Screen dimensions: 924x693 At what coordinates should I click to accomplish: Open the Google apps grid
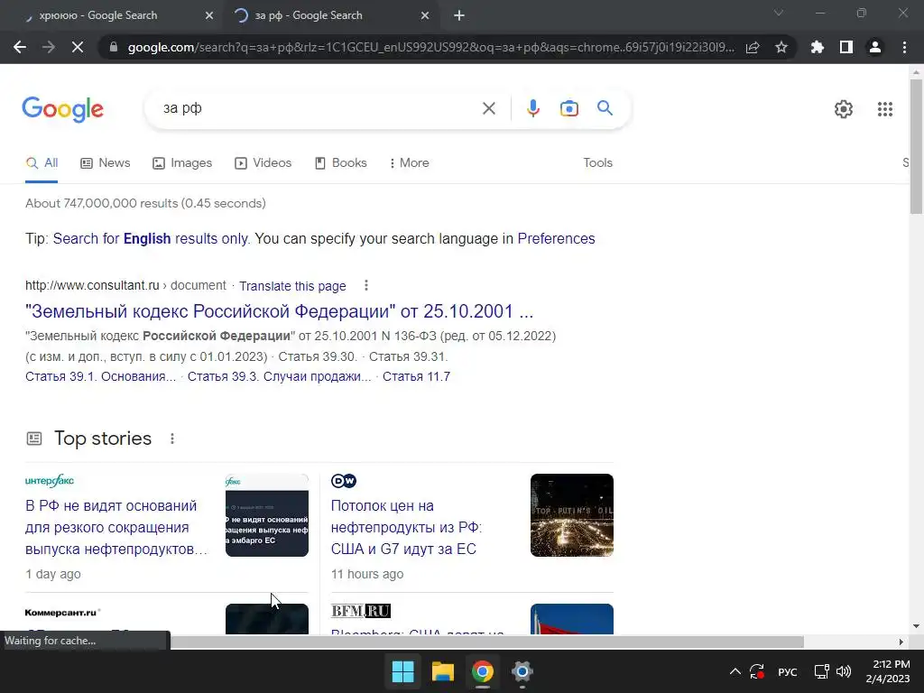pyautogui.click(x=884, y=109)
